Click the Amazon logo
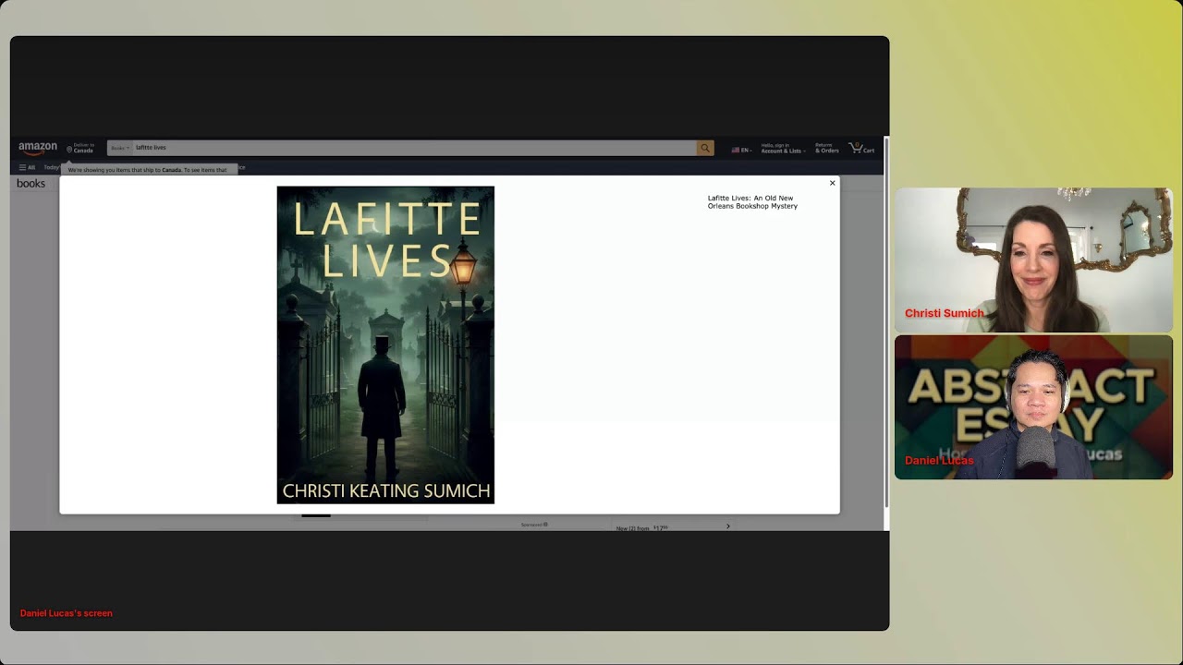The image size is (1183, 665). click(38, 148)
